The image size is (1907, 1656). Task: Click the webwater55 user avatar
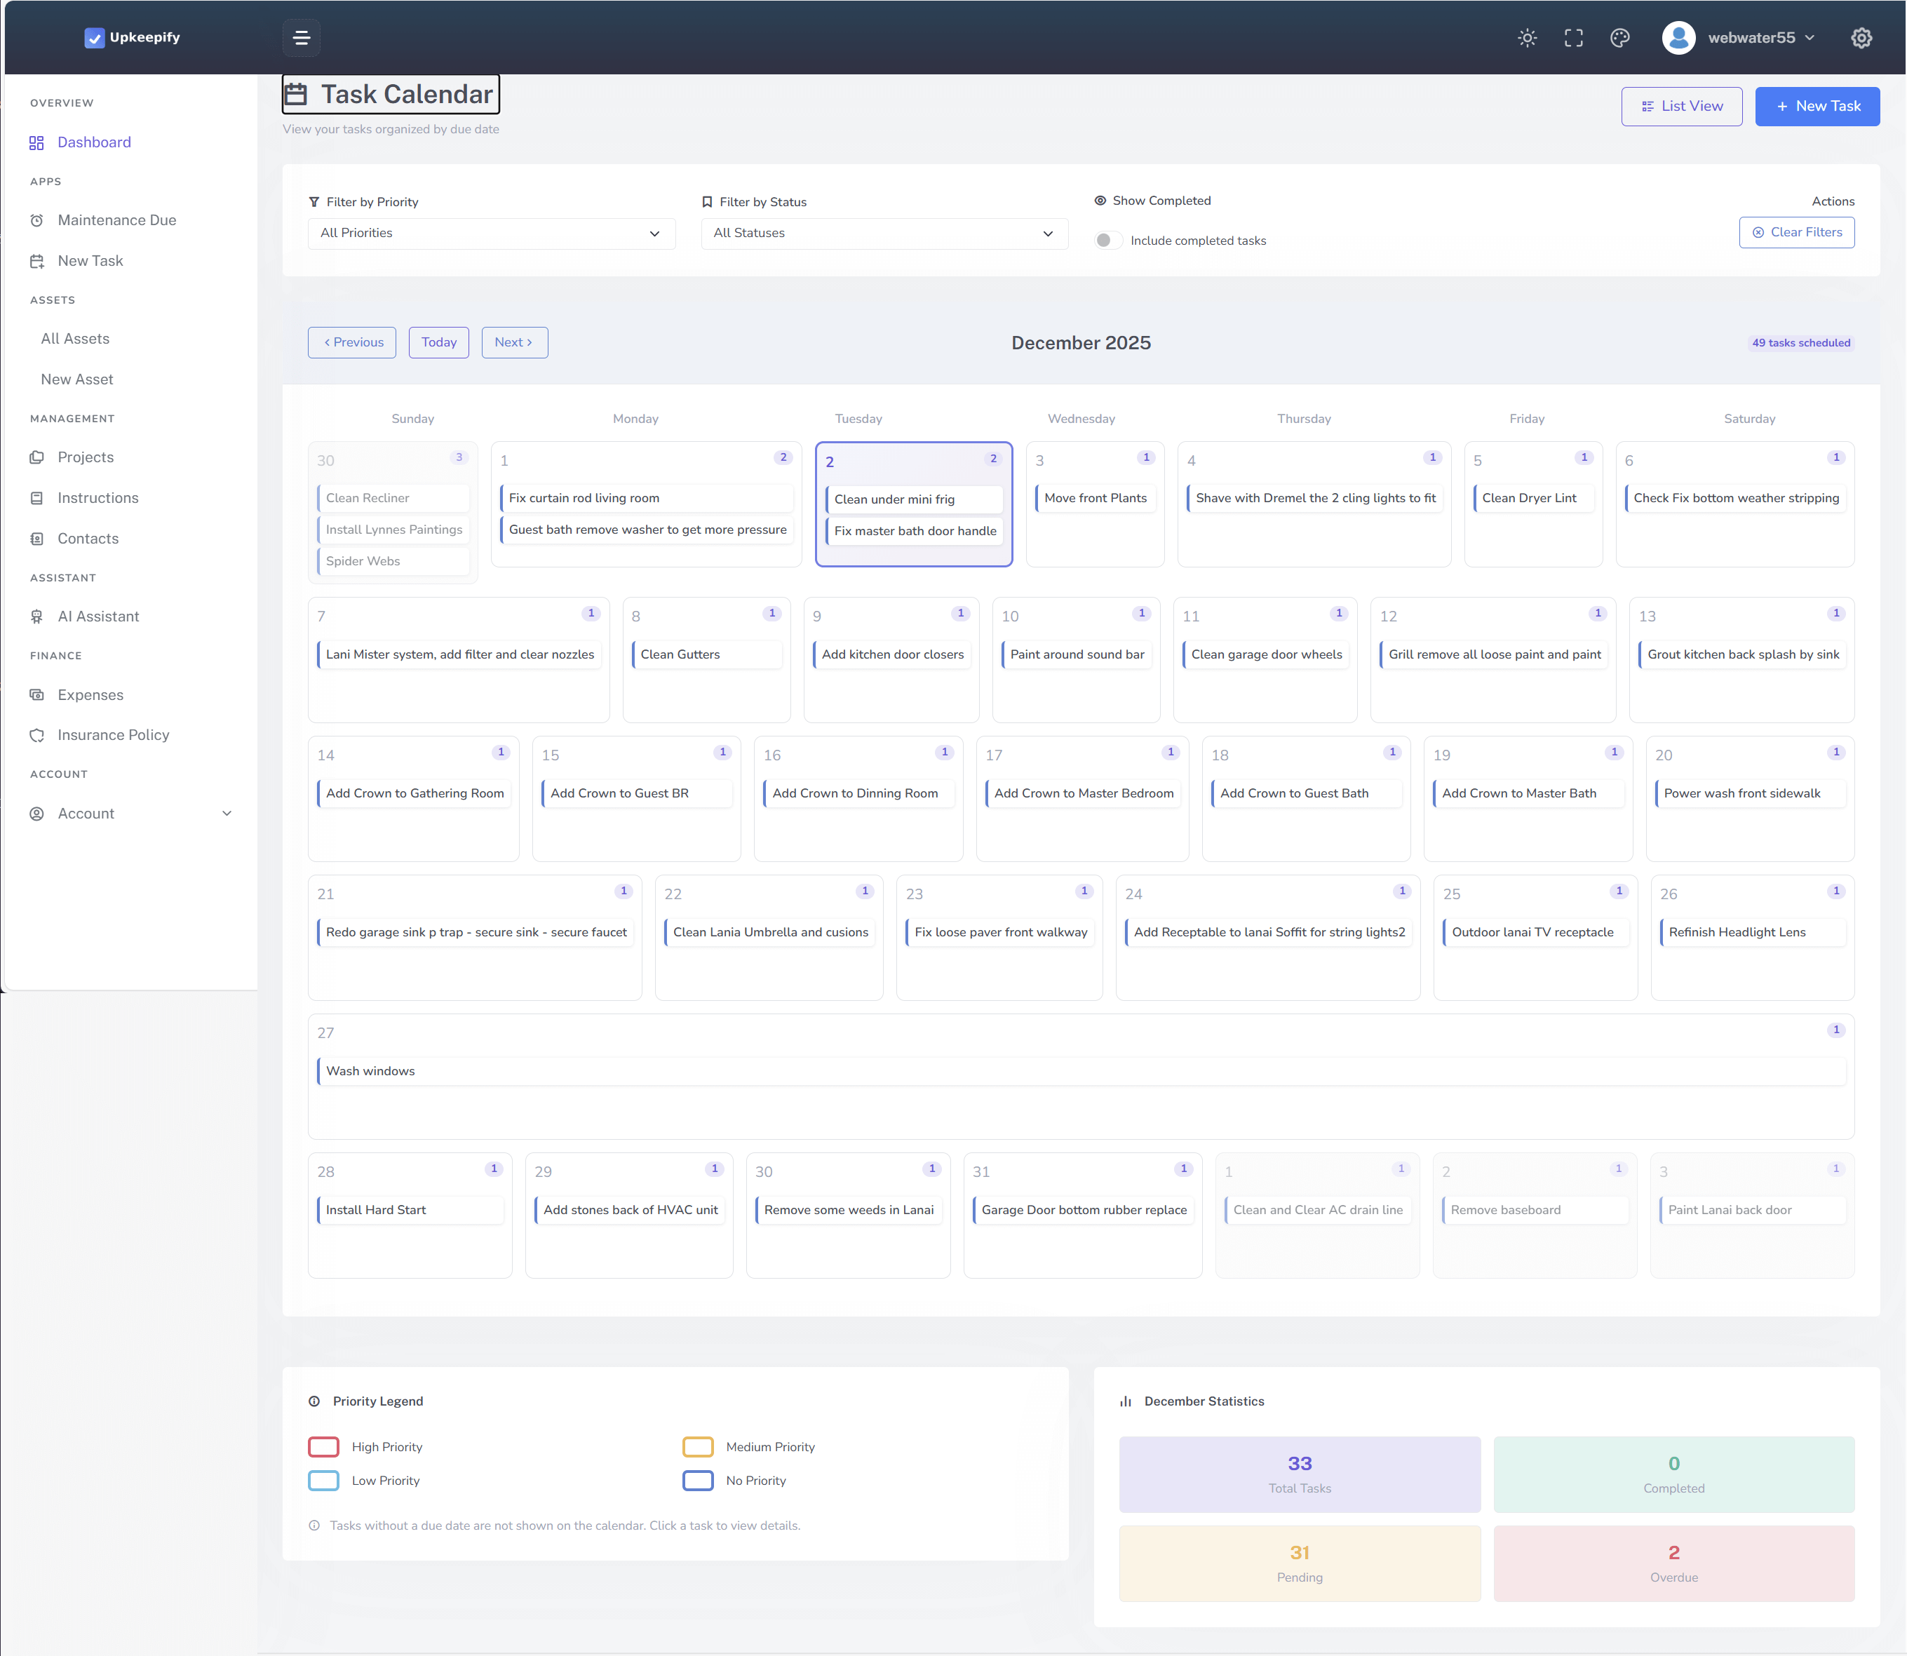pyautogui.click(x=1679, y=38)
